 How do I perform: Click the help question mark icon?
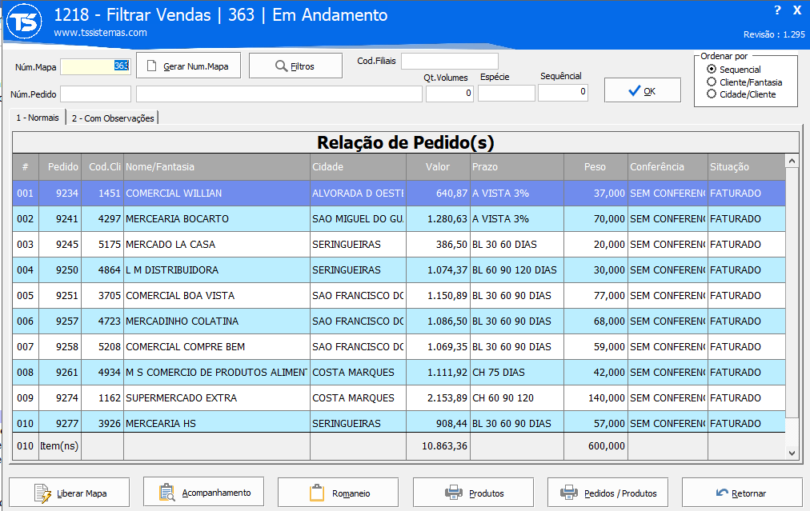pos(777,10)
